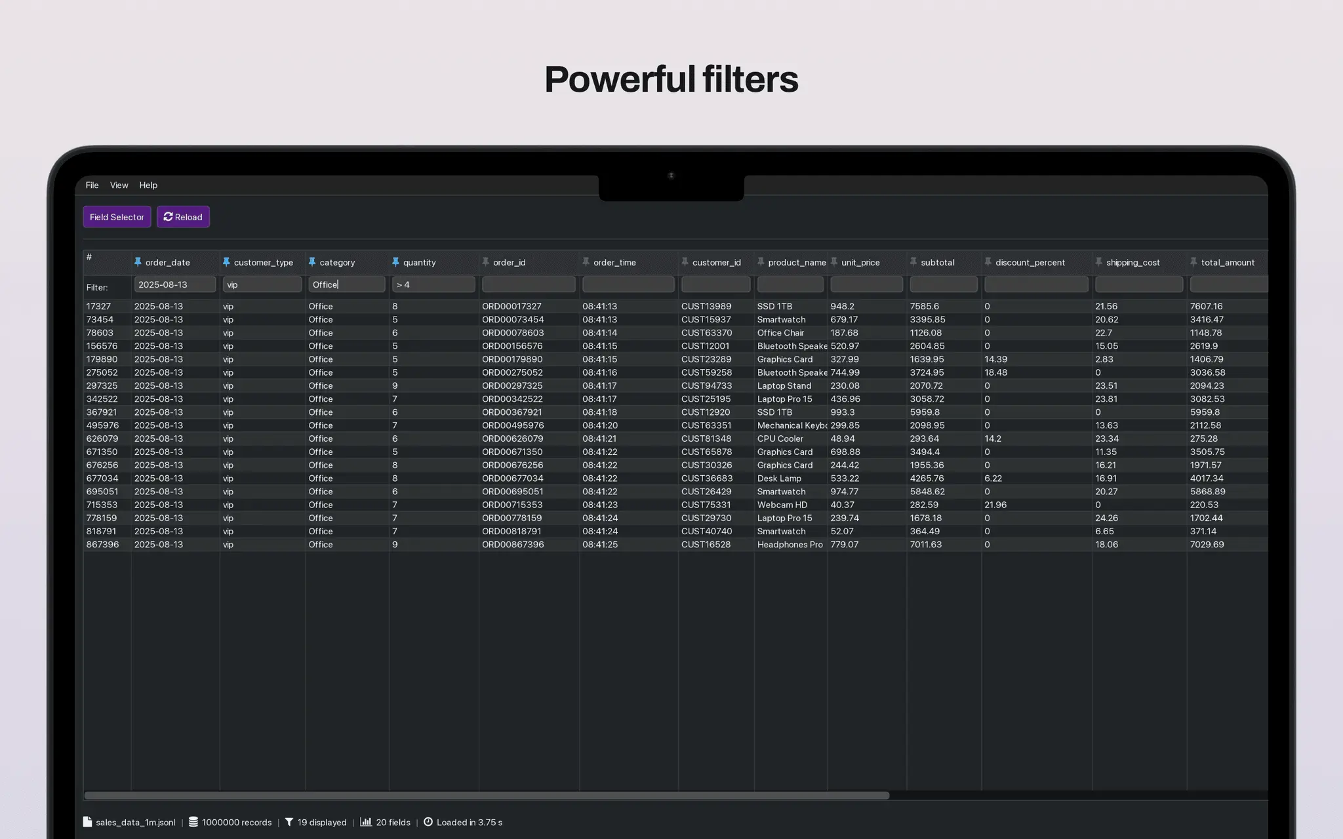Click the Headphones Pro product cell
This screenshot has height=839, width=1343.
coord(790,545)
